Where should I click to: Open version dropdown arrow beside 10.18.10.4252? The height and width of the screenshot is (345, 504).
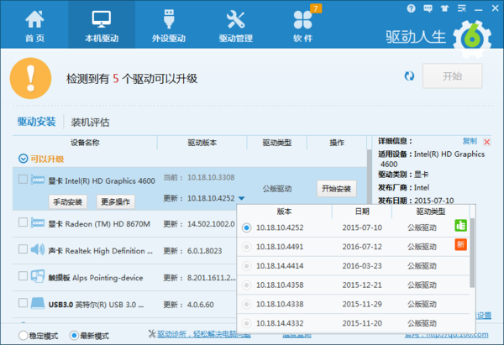pyautogui.click(x=242, y=198)
